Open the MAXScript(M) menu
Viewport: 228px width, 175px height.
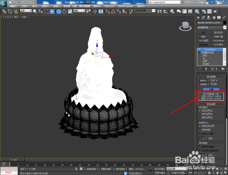(x=125, y=6)
